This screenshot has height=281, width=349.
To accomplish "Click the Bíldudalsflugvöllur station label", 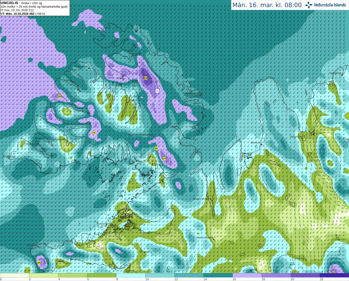I will tap(57, 139).
